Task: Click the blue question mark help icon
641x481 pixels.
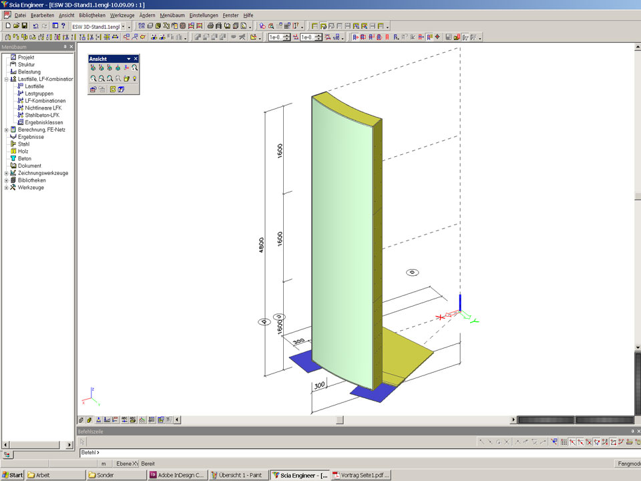Action: pyautogui.click(x=63, y=25)
